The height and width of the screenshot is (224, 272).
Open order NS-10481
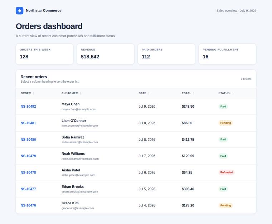[x=28, y=123]
